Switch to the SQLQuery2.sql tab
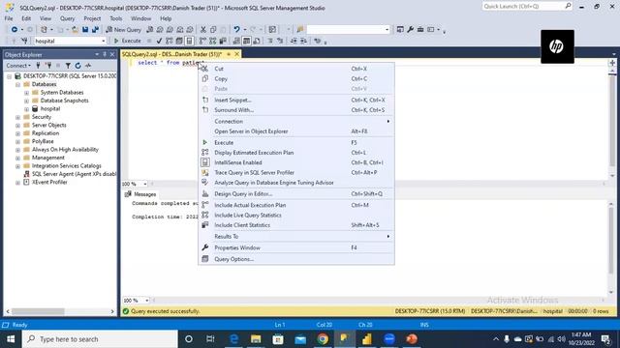The image size is (620, 348). [172, 54]
